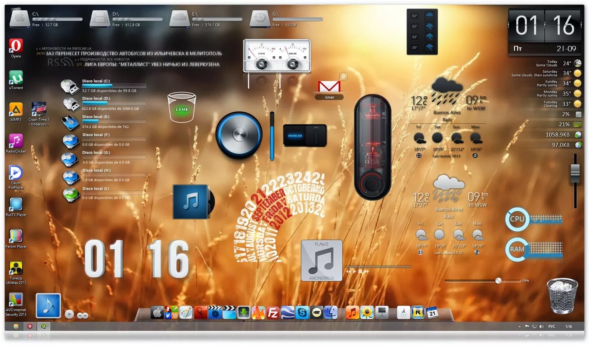Screen dimensions: 589x345
Task: Open the AIMP3 desktop icon
Action: click(16, 112)
